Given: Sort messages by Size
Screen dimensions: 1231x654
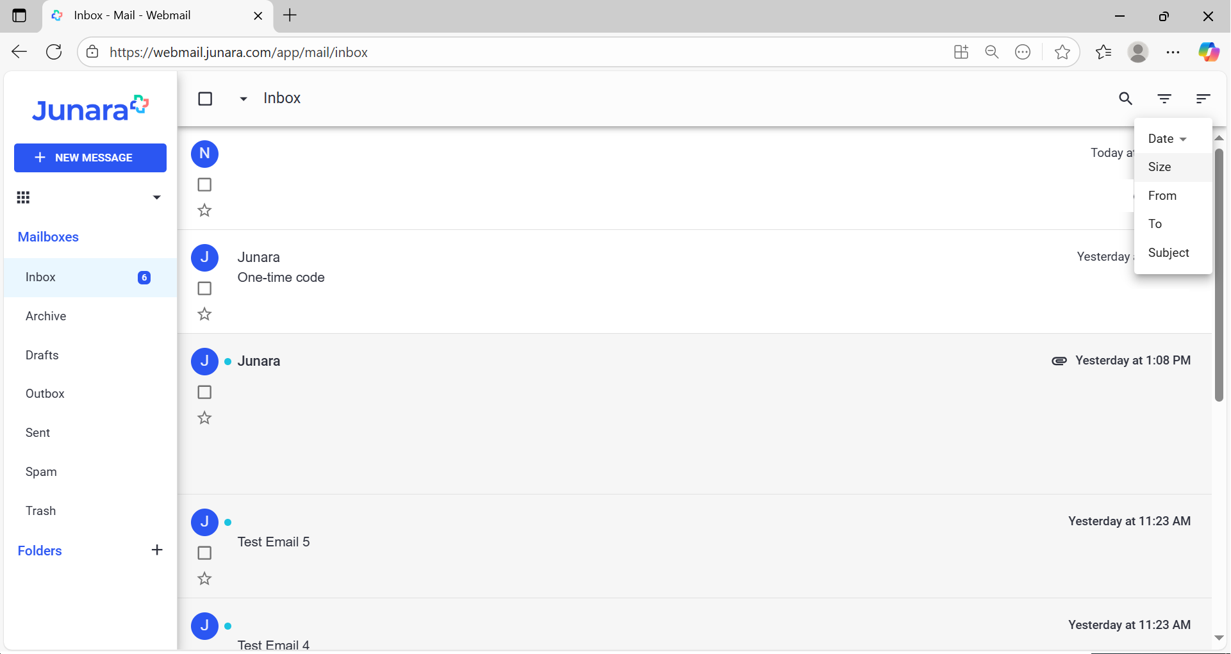Looking at the screenshot, I should point(1173,167).
